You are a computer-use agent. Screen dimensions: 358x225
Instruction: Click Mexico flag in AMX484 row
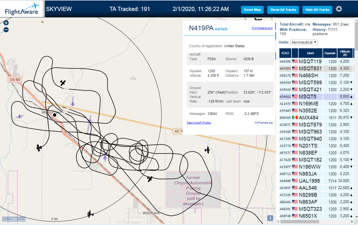(x=295, y=117)
